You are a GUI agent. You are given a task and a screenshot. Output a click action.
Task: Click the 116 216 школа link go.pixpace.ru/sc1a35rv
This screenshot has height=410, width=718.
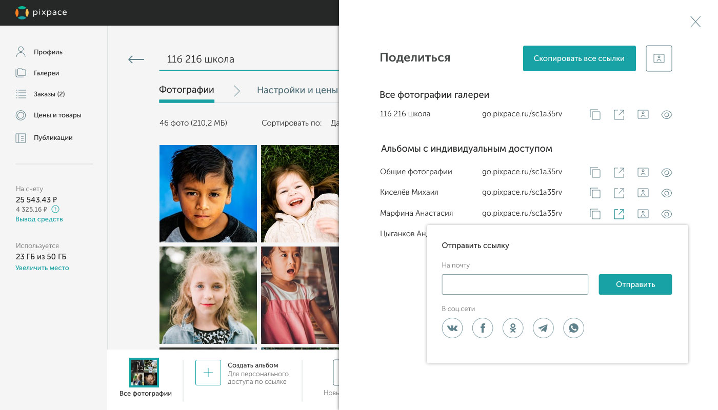click(x=522, y=114)
